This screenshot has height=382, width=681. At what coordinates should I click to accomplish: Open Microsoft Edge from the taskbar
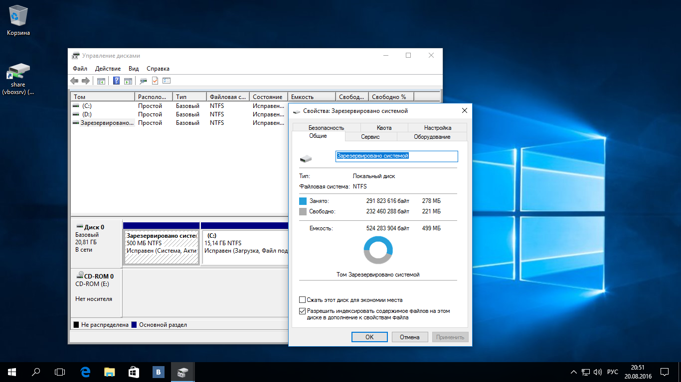tap(85, 372)
